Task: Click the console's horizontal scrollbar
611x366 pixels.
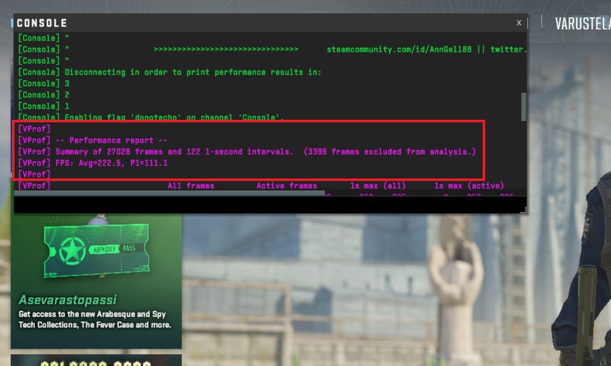Action: click(x=169, y=193)
